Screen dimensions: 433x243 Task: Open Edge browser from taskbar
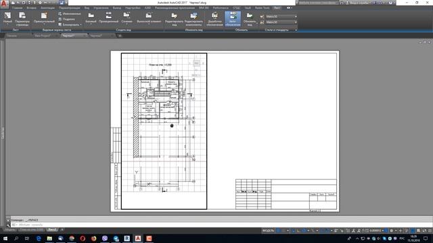coord(39,238)
